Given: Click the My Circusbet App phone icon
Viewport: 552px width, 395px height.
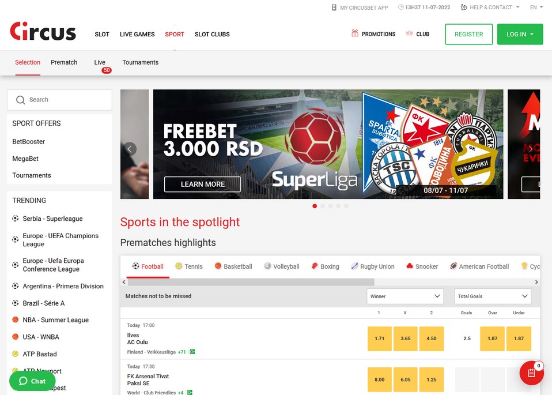Looking at the screenshot, I should click(334, 7).
